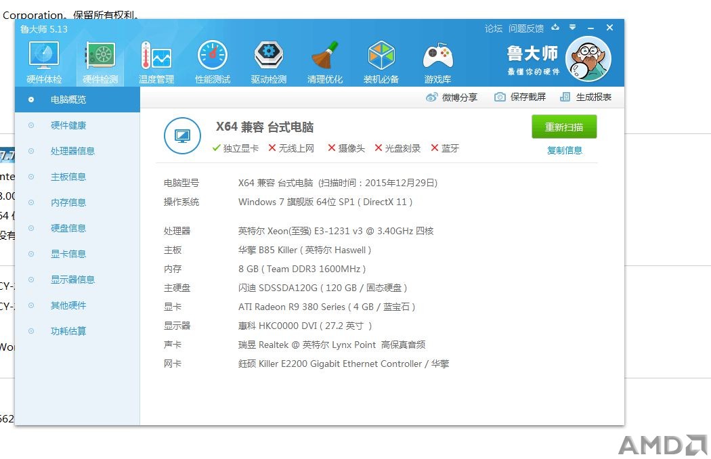Viewport: 711px width, 459px height.
Task: Open 装机必备 cube icon
Action: pos(381,62)
